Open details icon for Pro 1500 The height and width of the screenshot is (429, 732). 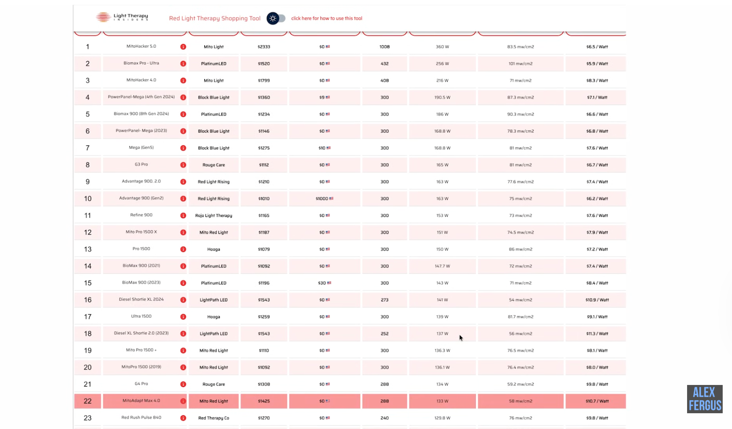click(183, 249)
